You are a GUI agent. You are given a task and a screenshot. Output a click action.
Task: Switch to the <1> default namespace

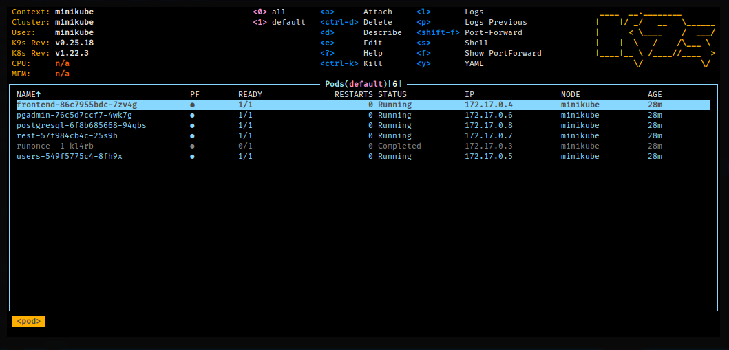[x=279, y=23]
